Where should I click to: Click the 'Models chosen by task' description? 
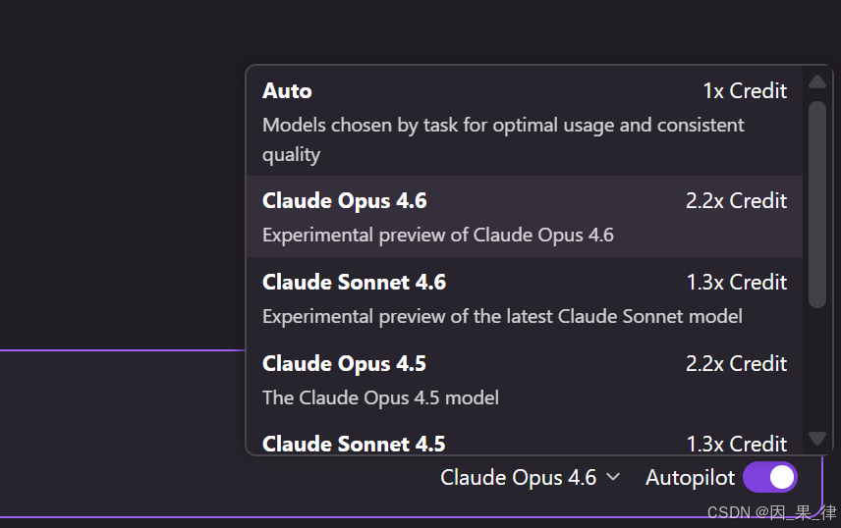[x=503, y=126]
